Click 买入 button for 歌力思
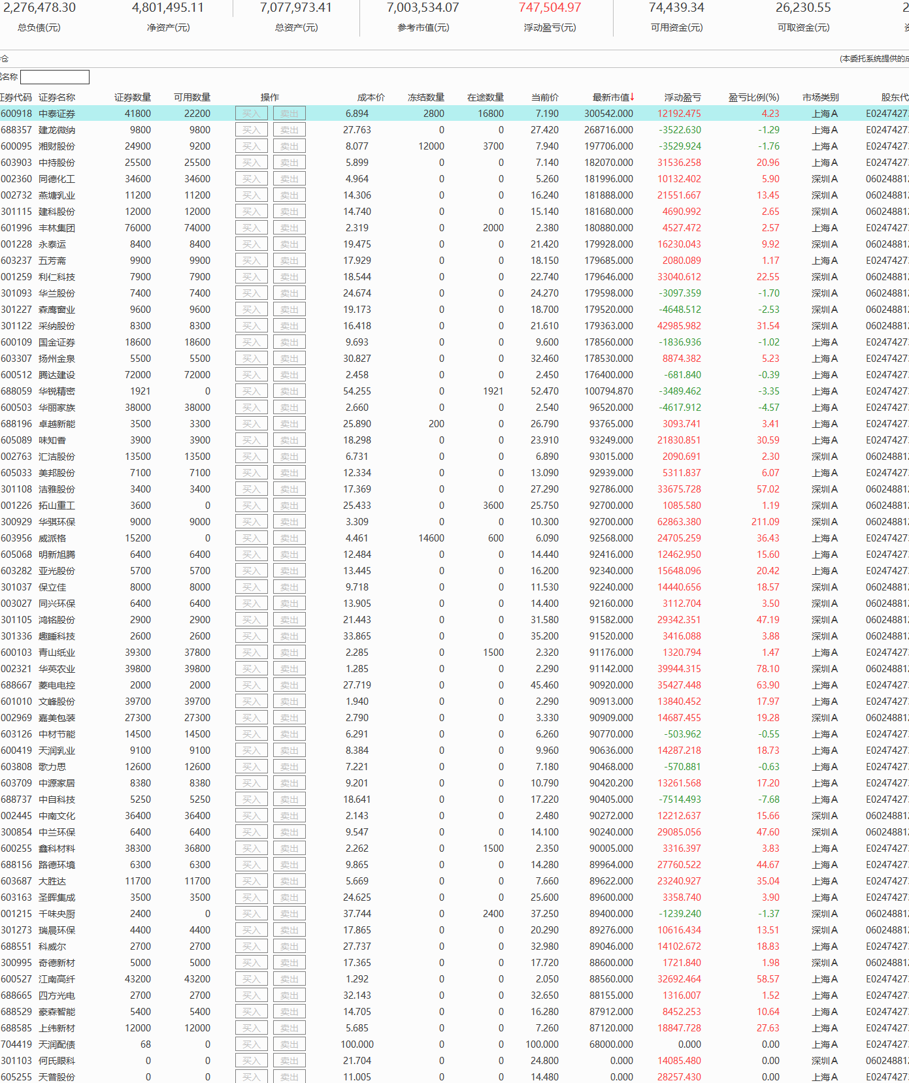This screenshot has height=1083, width=909. coord(252,767)
